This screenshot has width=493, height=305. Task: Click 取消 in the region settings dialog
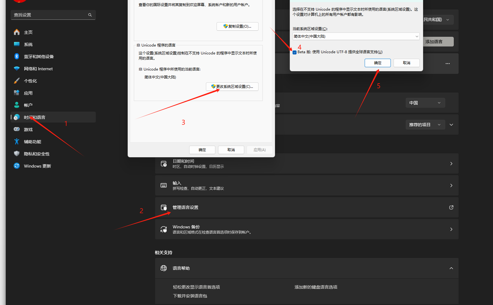coord(407,63)
